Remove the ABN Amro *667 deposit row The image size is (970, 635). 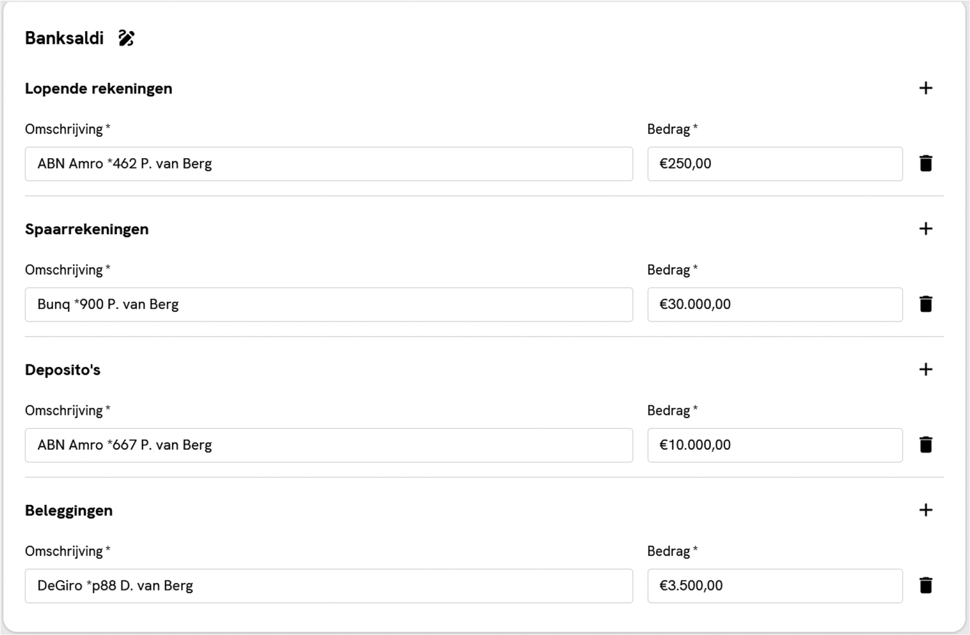(925, 445)
